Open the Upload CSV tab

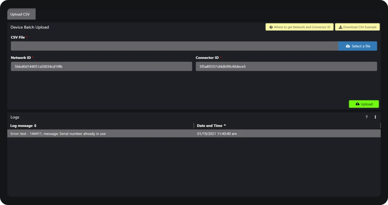pyautogui.click(x=21, y=14)
